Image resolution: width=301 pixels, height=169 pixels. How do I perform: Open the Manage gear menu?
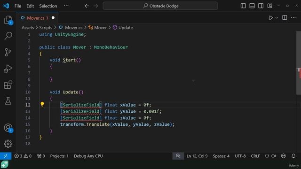point(8,144)
